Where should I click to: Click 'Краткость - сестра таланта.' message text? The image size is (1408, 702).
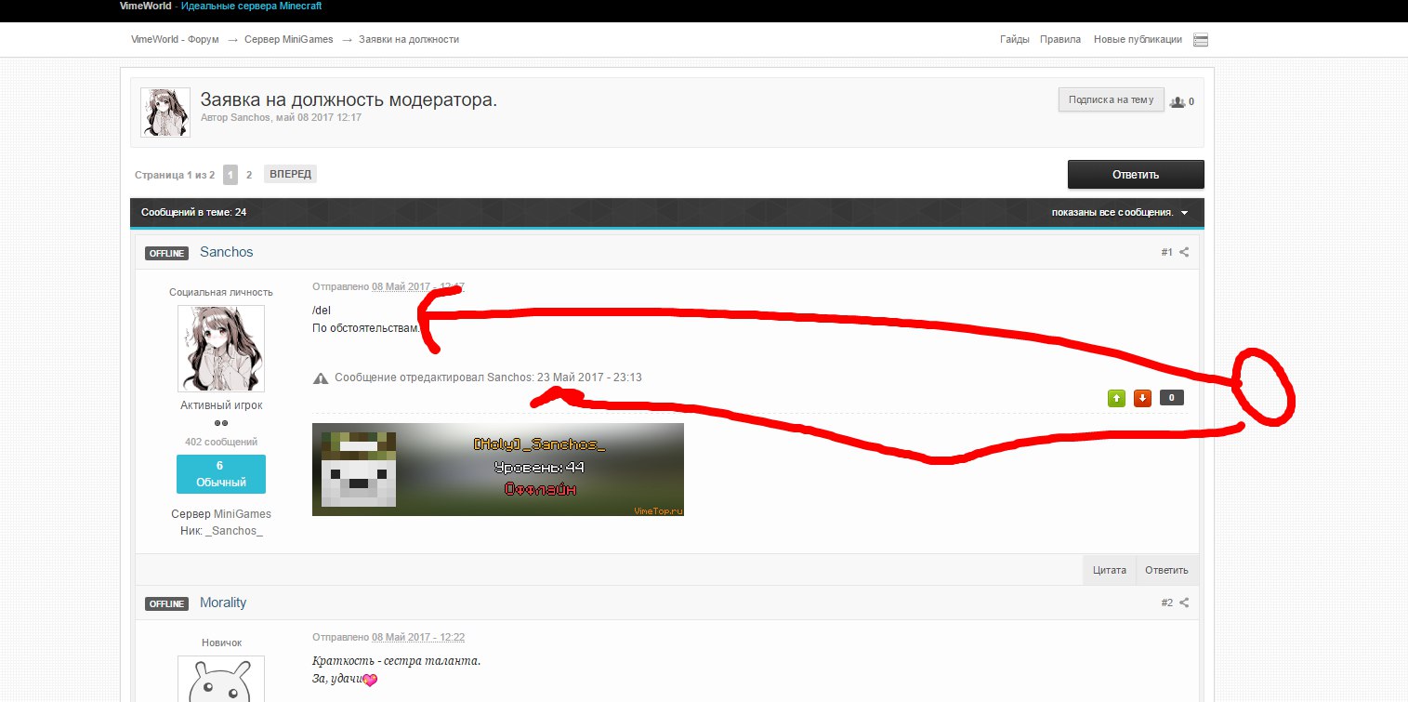[x=397, y=661]
